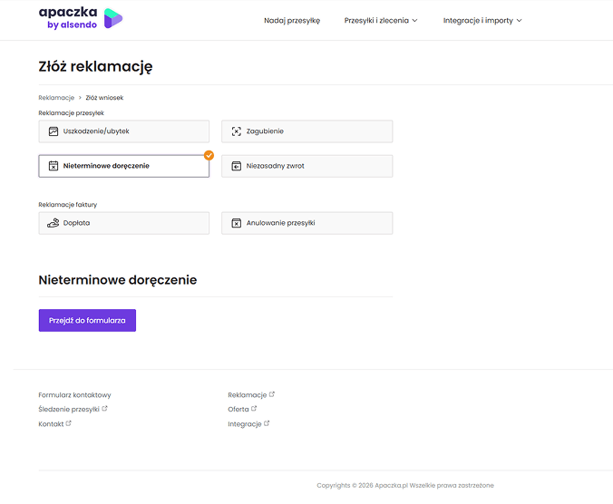Open Integracje i importy menu
Screen dimensions: 613x504
pyautogui.click(x=478, y=20)
